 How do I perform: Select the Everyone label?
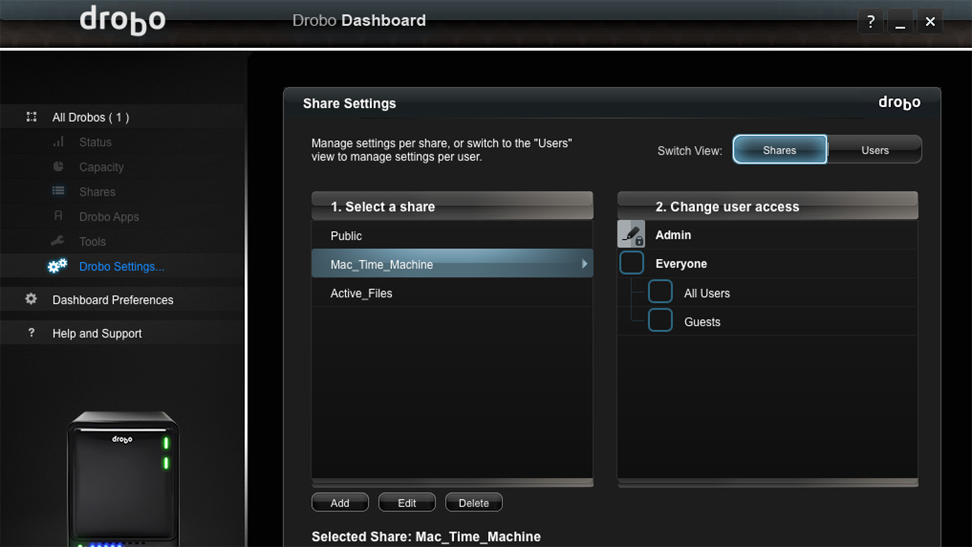[681, 264]
